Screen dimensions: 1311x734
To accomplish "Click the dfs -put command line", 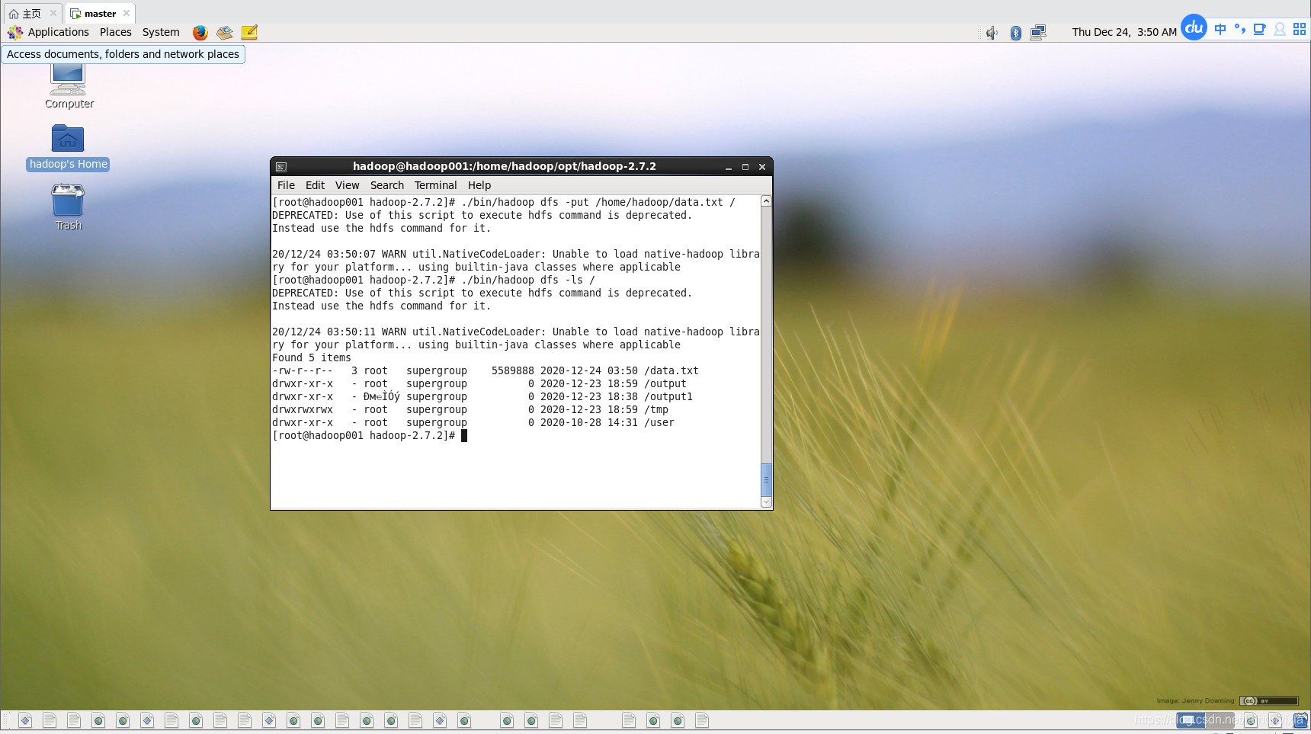I will click(x=504, y=202).
